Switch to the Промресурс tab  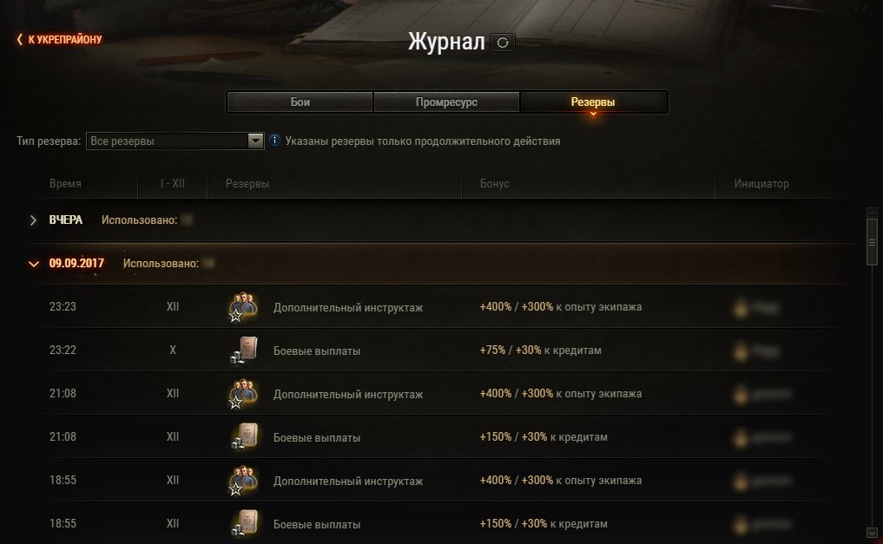pyautogui.click(x=446, y=102)
